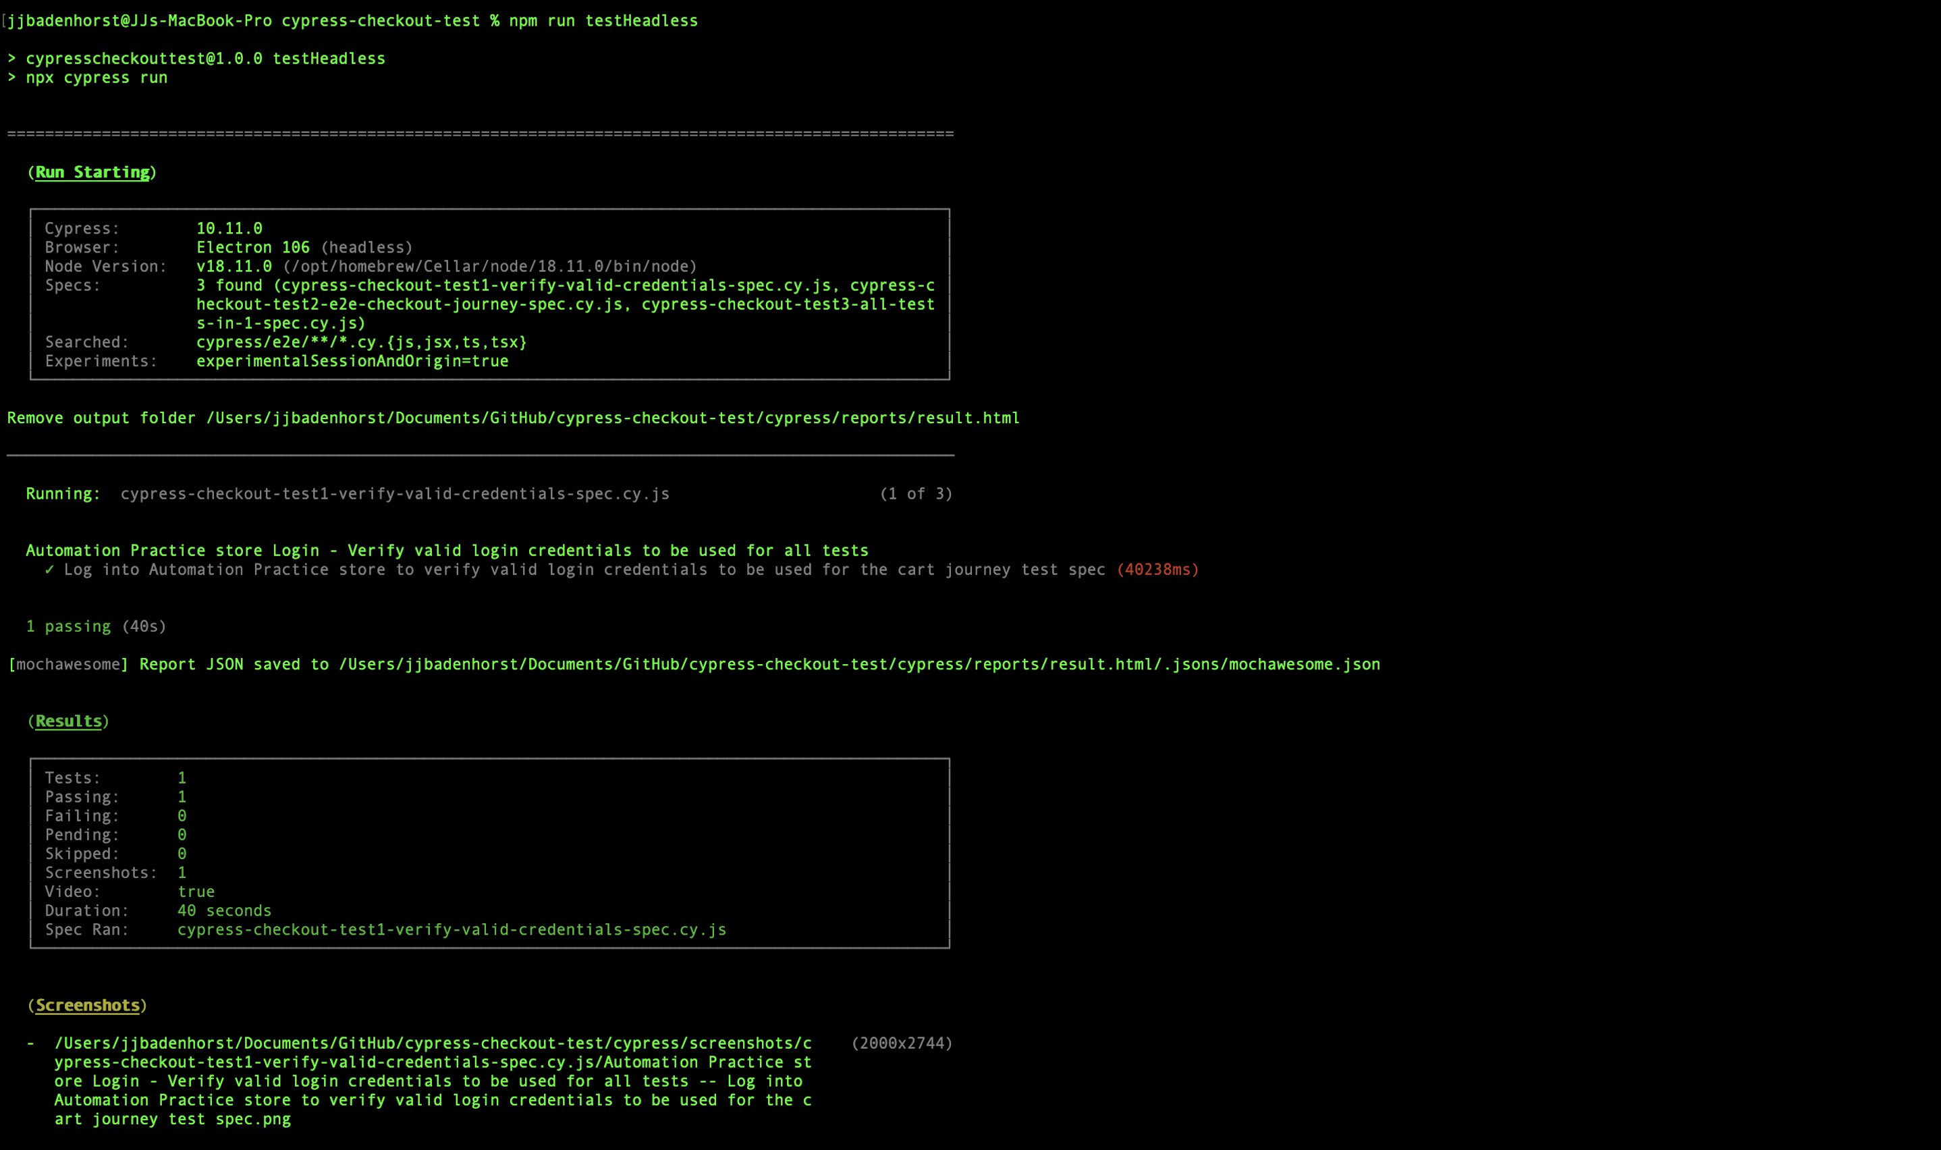Click the experimentalSessionAndOrigin=true setting
This screenshot has height=1150, width=1941.
(x=352, y=361)
